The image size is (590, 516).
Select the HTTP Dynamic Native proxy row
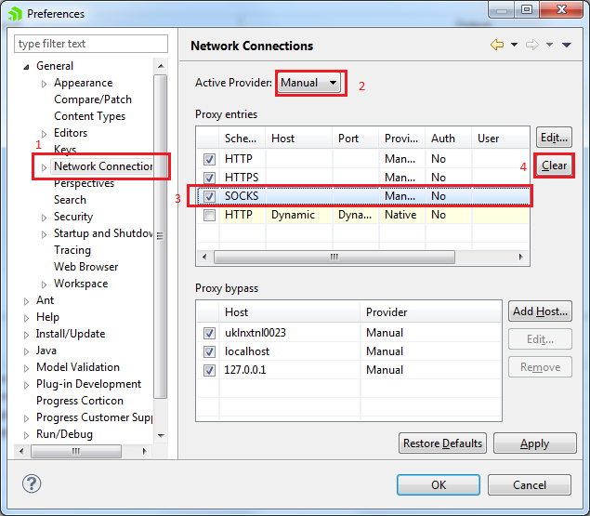tap(363, 215)
